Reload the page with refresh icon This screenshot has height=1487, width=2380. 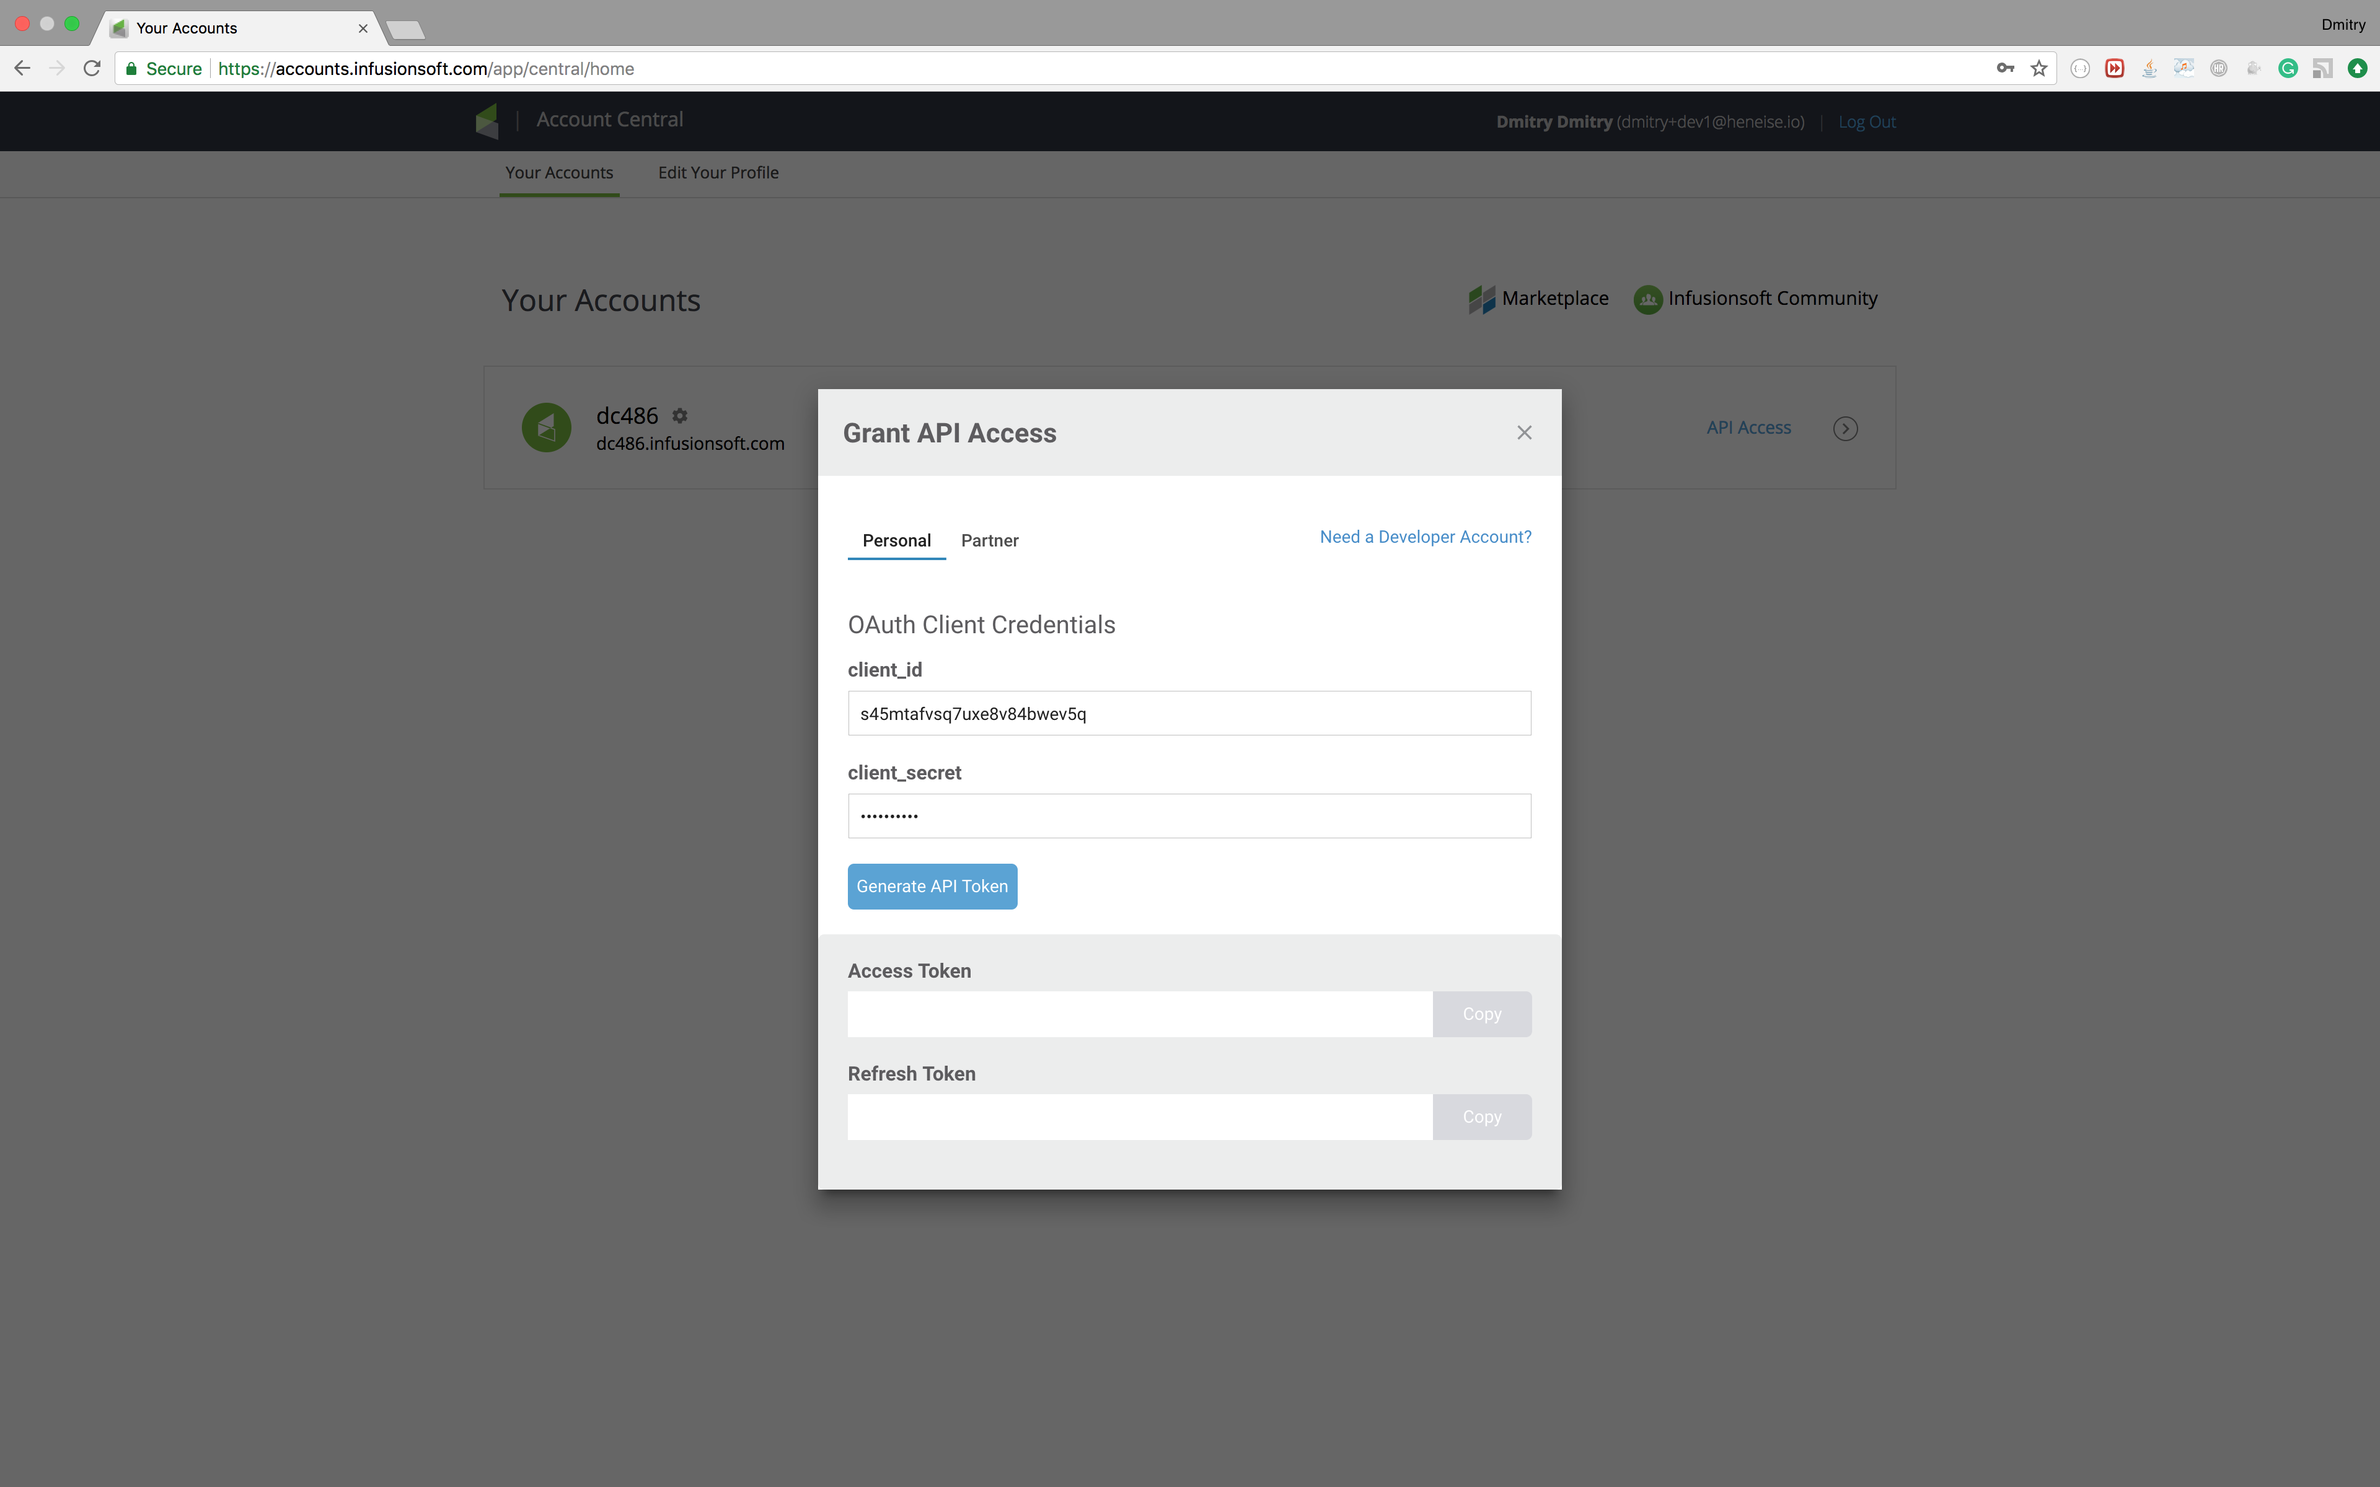[x=92, y=68]
